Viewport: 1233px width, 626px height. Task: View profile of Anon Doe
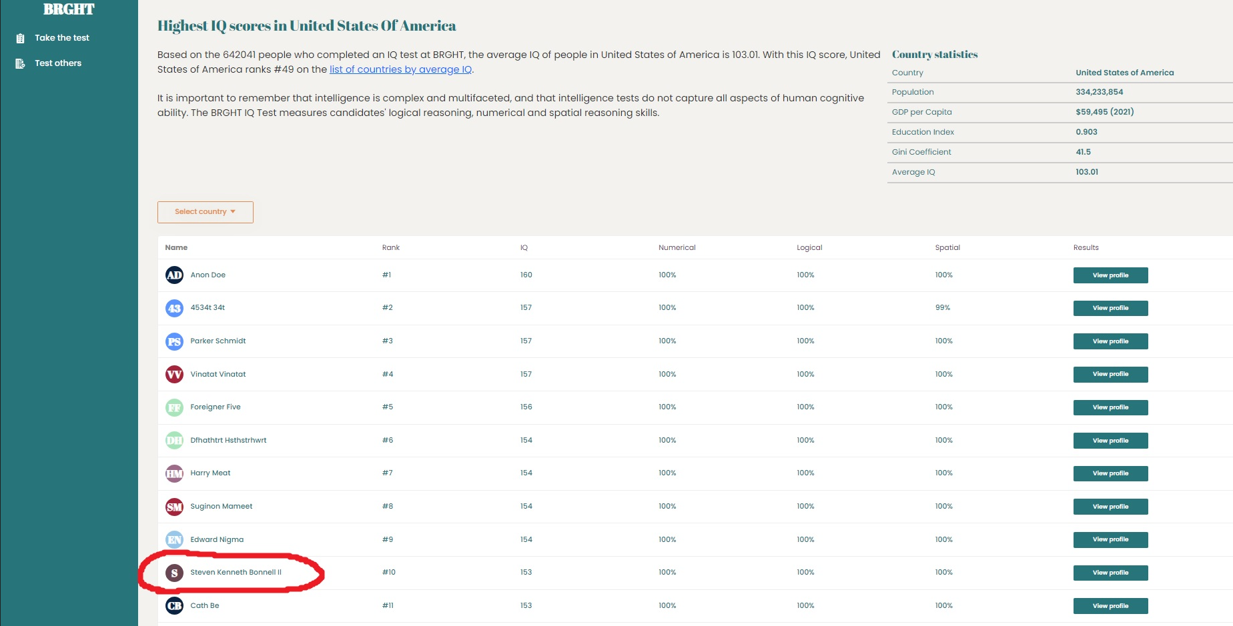click(x=1110, y=275)
